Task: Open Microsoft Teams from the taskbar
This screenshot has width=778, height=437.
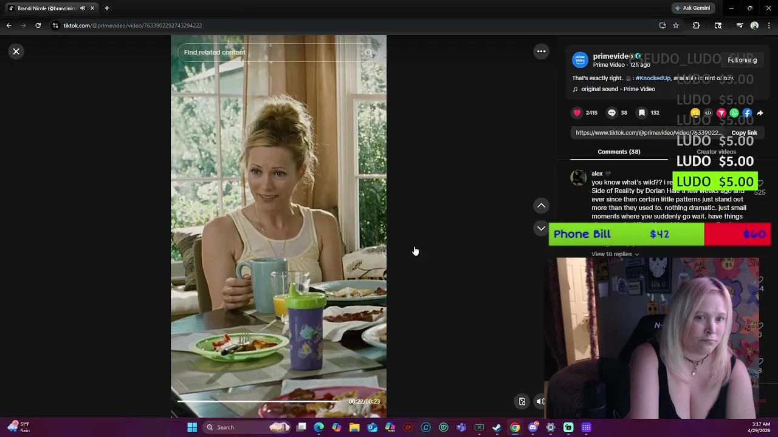Action: pyautogui.click(x=461, y=427)
